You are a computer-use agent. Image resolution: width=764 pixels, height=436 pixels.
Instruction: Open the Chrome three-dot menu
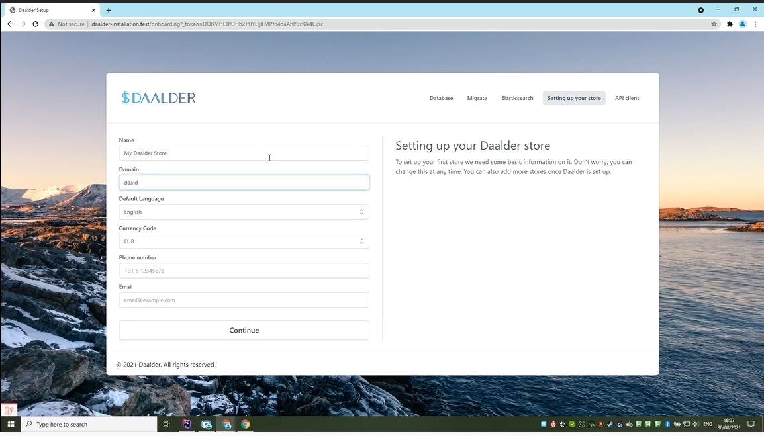coord(755,24)
